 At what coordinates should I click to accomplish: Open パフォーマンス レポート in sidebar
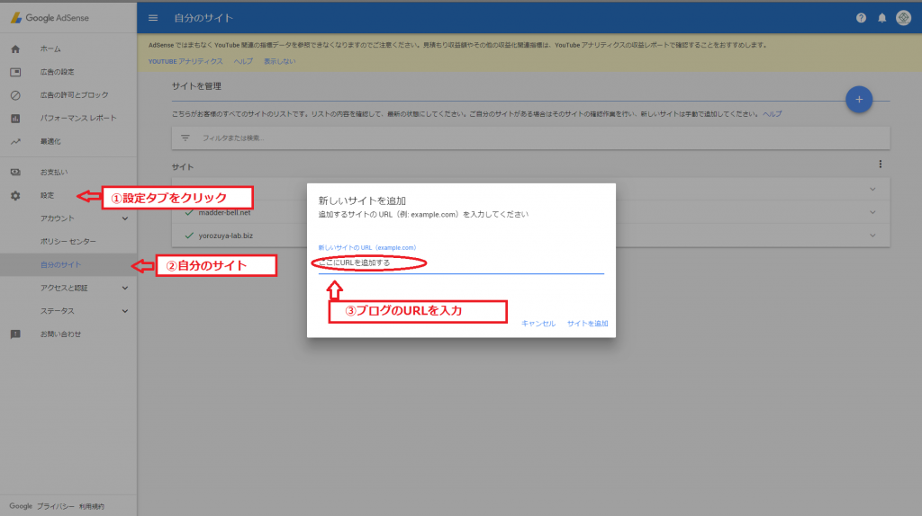78,118
